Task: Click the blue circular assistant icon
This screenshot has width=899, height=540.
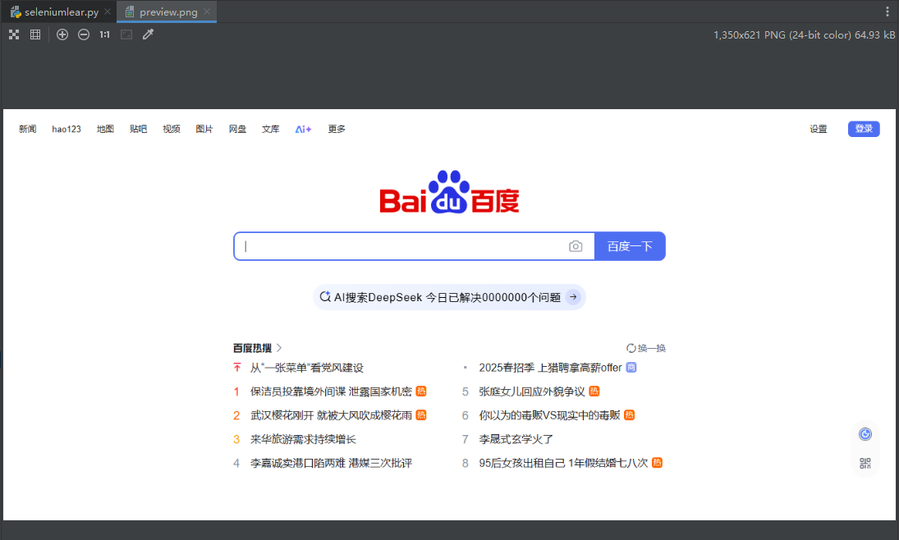Action: pos(865,434)
